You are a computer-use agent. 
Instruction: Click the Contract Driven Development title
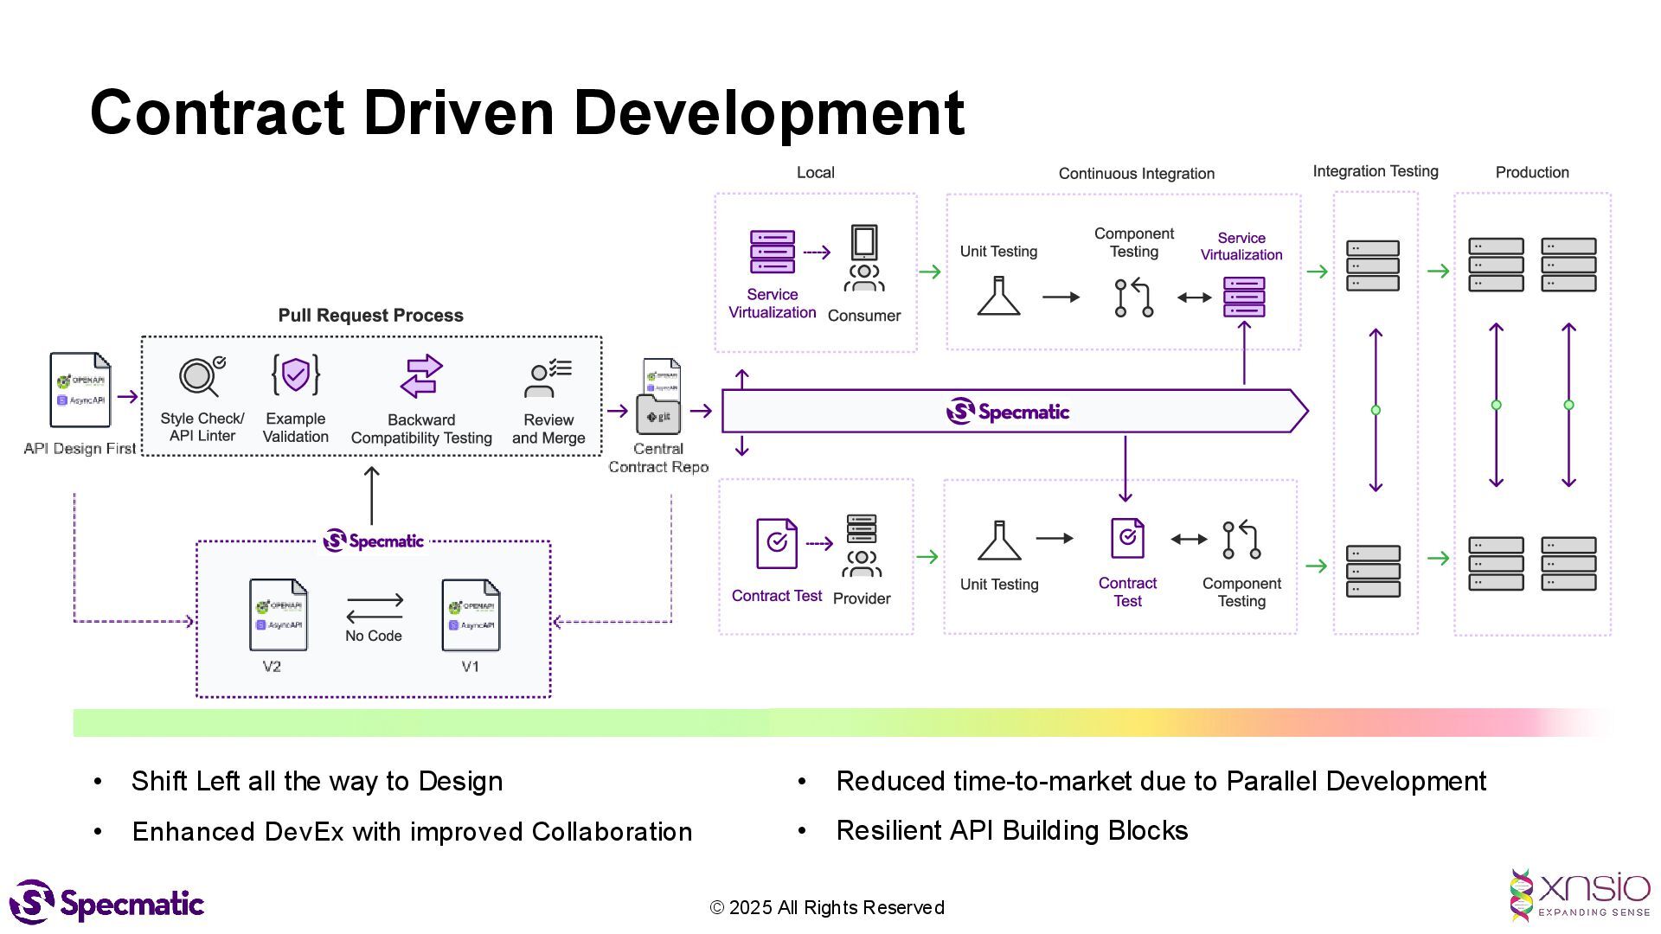pos(527,112)
